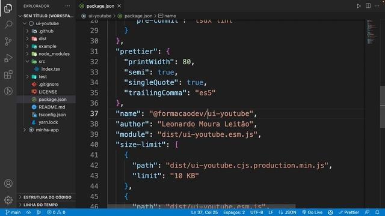Click the Copilot icon in status bar
Image resolution: width=385 pixels, height=216 pixels.
pos(330,212)
